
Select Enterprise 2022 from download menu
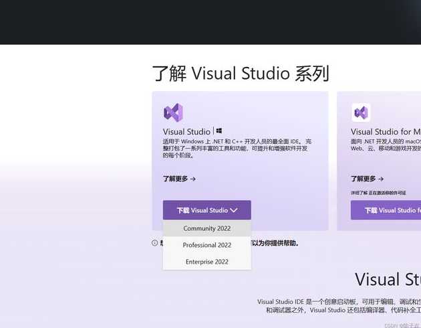(207, 262)
